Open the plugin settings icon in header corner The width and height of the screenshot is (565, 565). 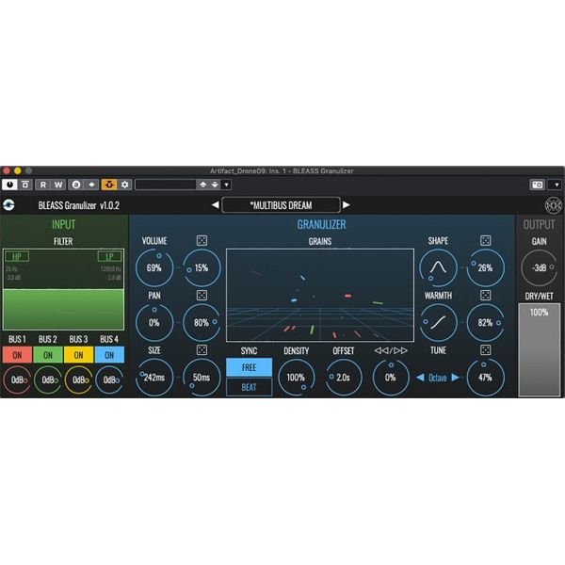coord(553,205)
